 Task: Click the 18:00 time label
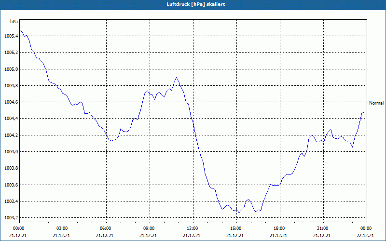tap(280, 228)
